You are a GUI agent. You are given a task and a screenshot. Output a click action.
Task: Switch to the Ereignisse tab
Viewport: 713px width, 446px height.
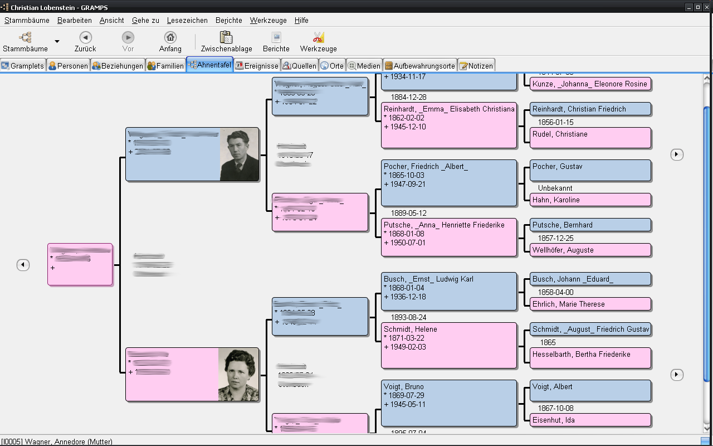click(x=257, y=66)
